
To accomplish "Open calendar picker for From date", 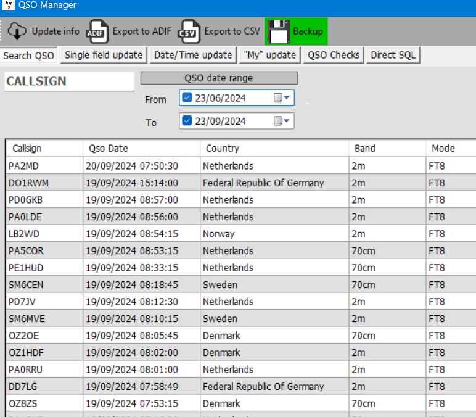I will coord(282,98).
